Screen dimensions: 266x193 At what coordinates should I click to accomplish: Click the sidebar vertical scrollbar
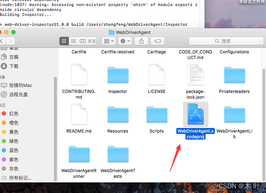55,129
